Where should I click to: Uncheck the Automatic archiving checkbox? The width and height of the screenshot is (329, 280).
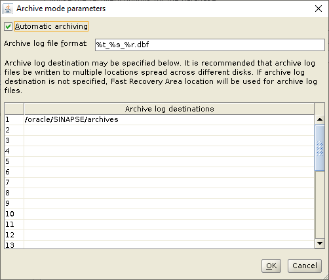click(8, 27)
